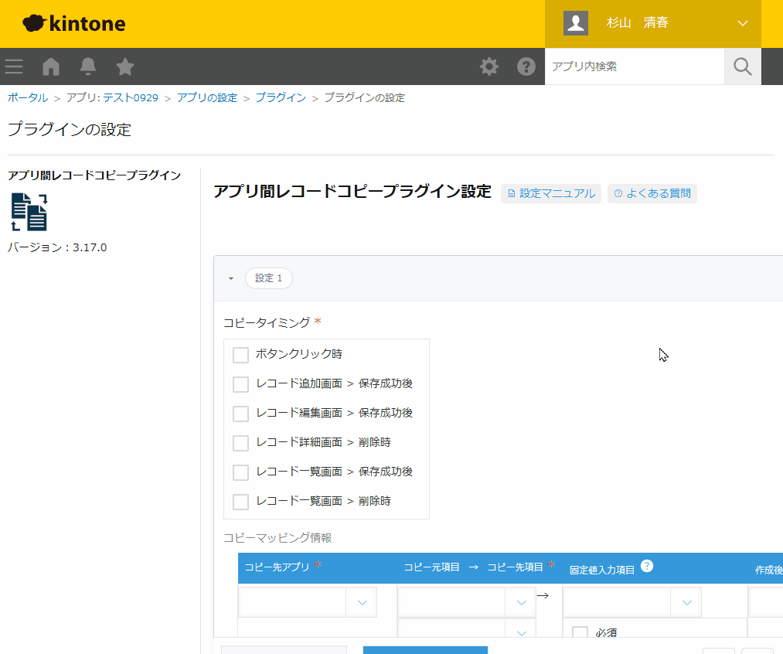Open notifications bell icon

point(88,66)
